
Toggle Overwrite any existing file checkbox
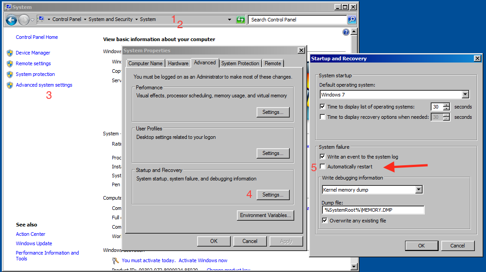pos(325,221)
